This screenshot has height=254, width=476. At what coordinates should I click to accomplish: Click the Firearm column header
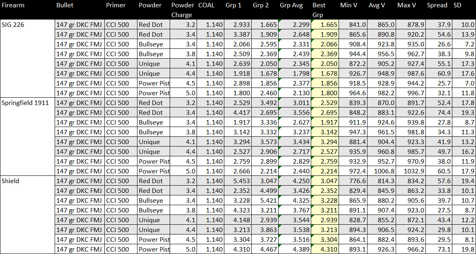[x=13, y=5]
